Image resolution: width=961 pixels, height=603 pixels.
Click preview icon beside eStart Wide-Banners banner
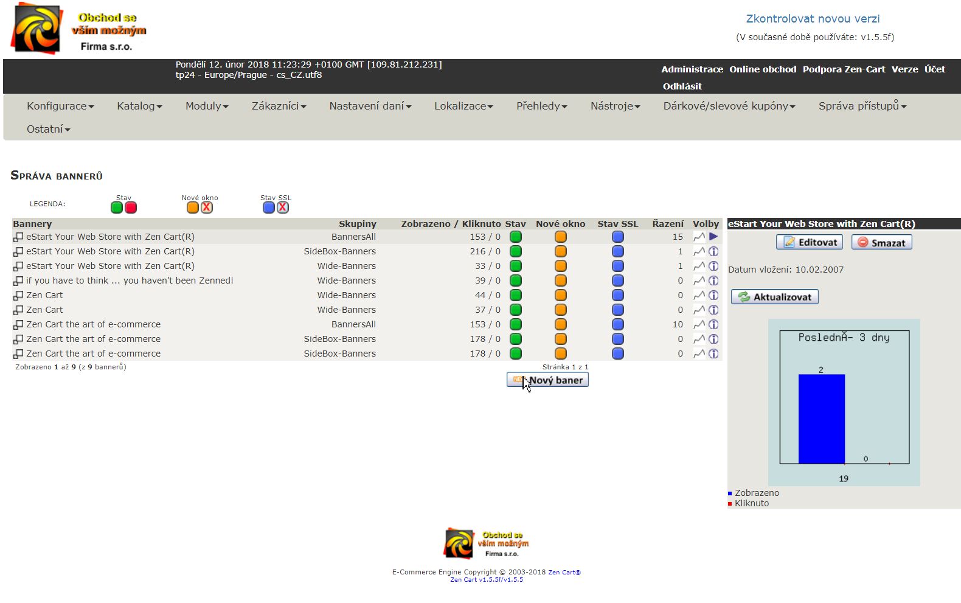pos(18,266)
